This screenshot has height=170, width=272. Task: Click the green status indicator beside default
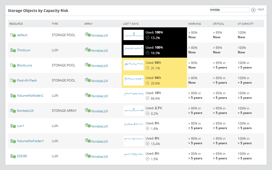[x=14, y=35]
